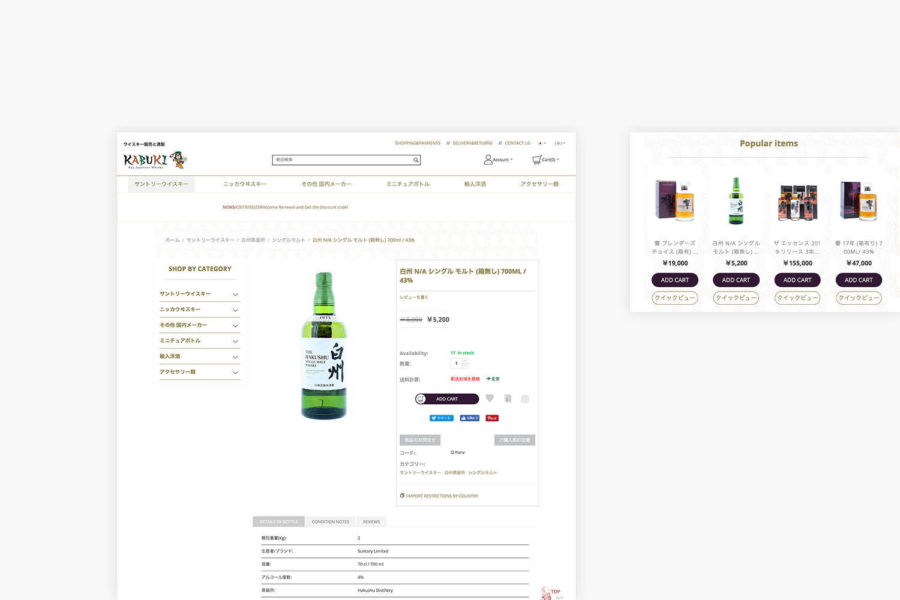
Task: Add ¥47,000 item to cart
Action: coord(859,280)
